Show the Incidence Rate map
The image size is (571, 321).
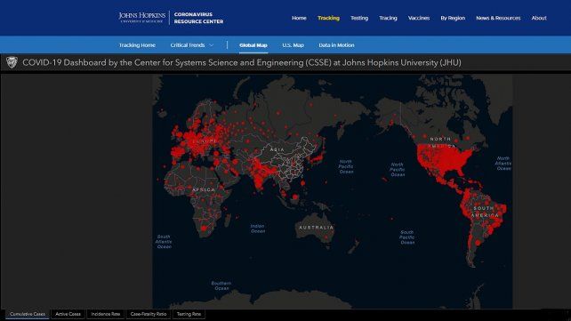click(x=106, y=314)
